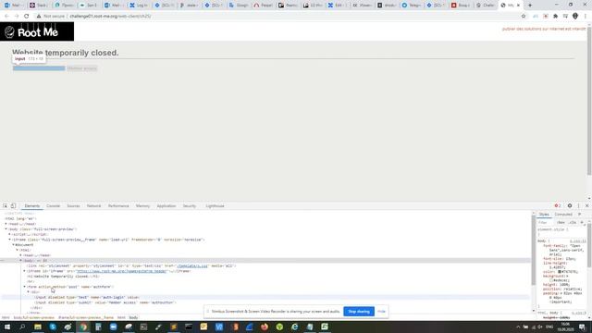This screenshot has width=592, height=333.
Task: Click the Root Me logo
Action: tap(37, 31)
